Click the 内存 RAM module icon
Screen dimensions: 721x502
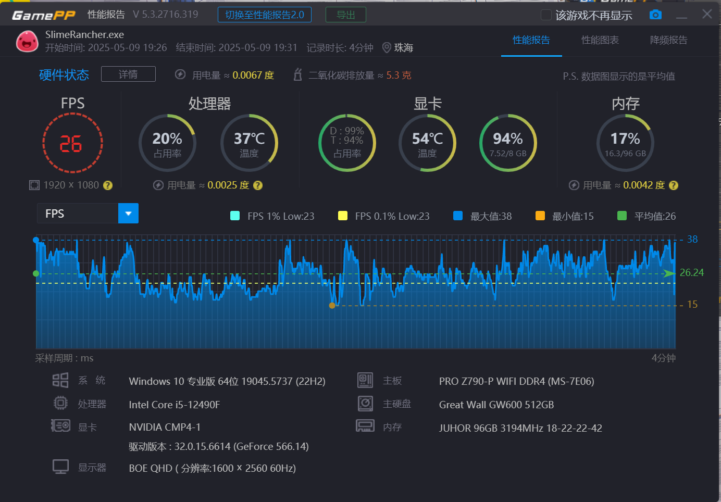tap(365, 426)
